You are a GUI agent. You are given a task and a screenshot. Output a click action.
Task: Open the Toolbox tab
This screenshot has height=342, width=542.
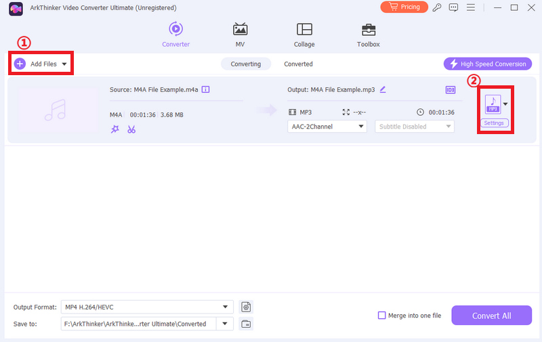pos(368,35)
